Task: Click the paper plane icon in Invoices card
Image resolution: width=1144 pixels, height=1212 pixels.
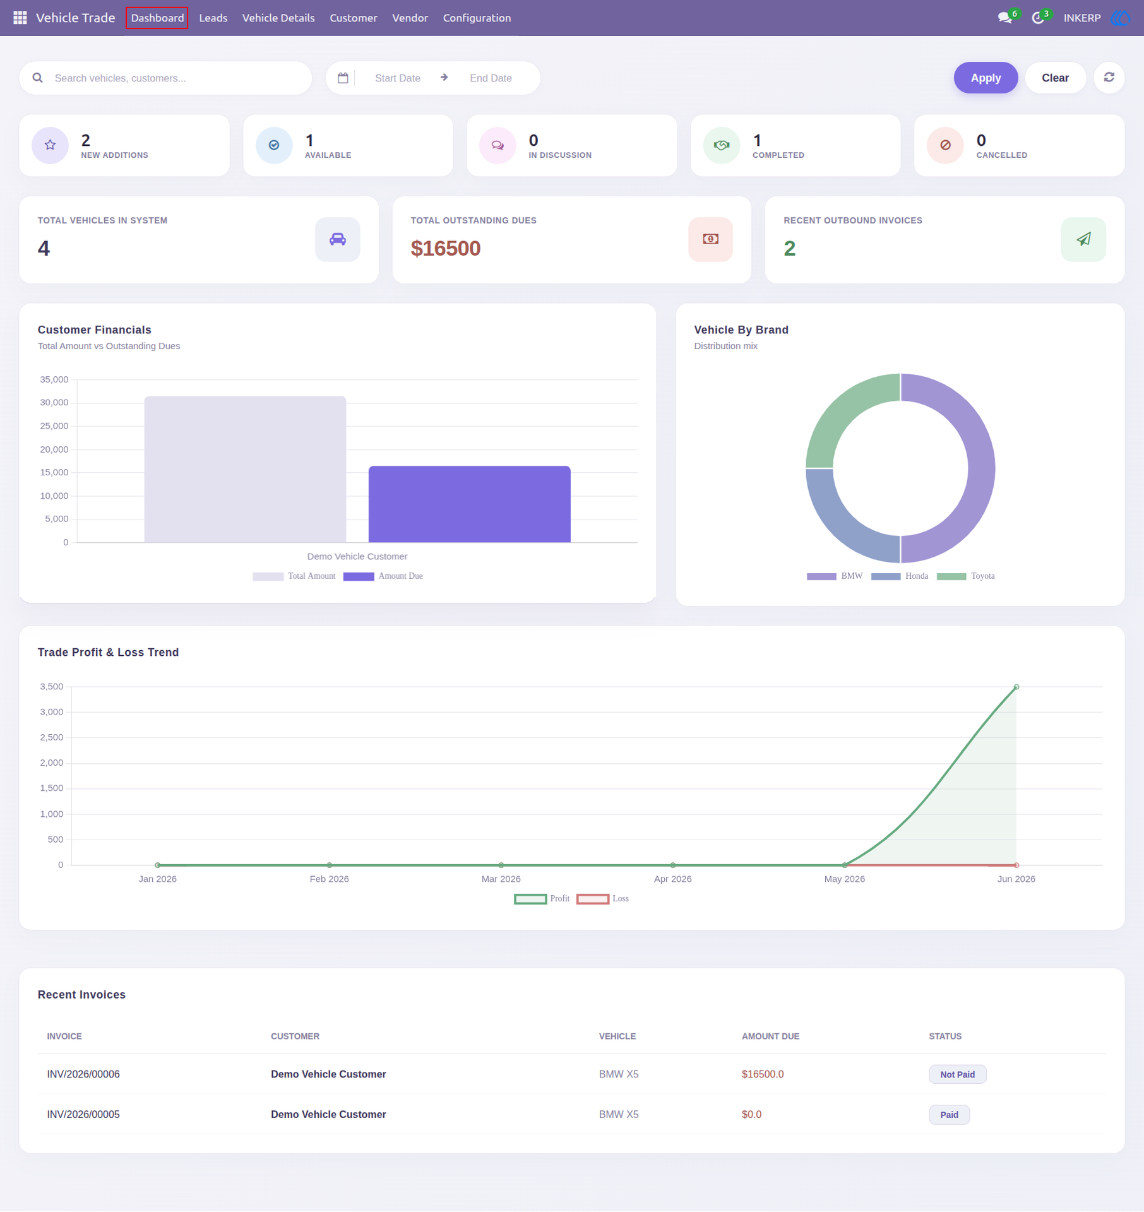Action: (1083, 239)
